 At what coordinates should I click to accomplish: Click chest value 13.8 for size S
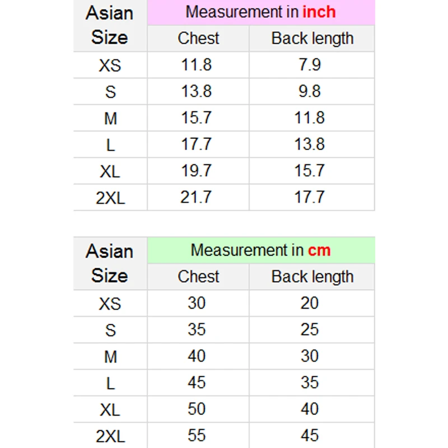click(x=197, y=91)
